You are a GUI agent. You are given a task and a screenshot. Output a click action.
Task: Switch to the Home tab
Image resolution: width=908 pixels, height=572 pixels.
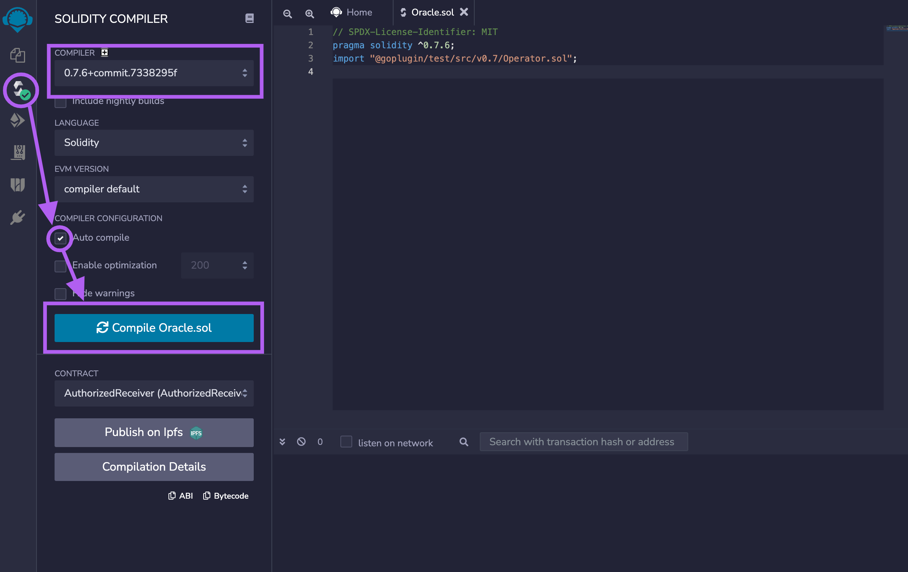point(351,12)
